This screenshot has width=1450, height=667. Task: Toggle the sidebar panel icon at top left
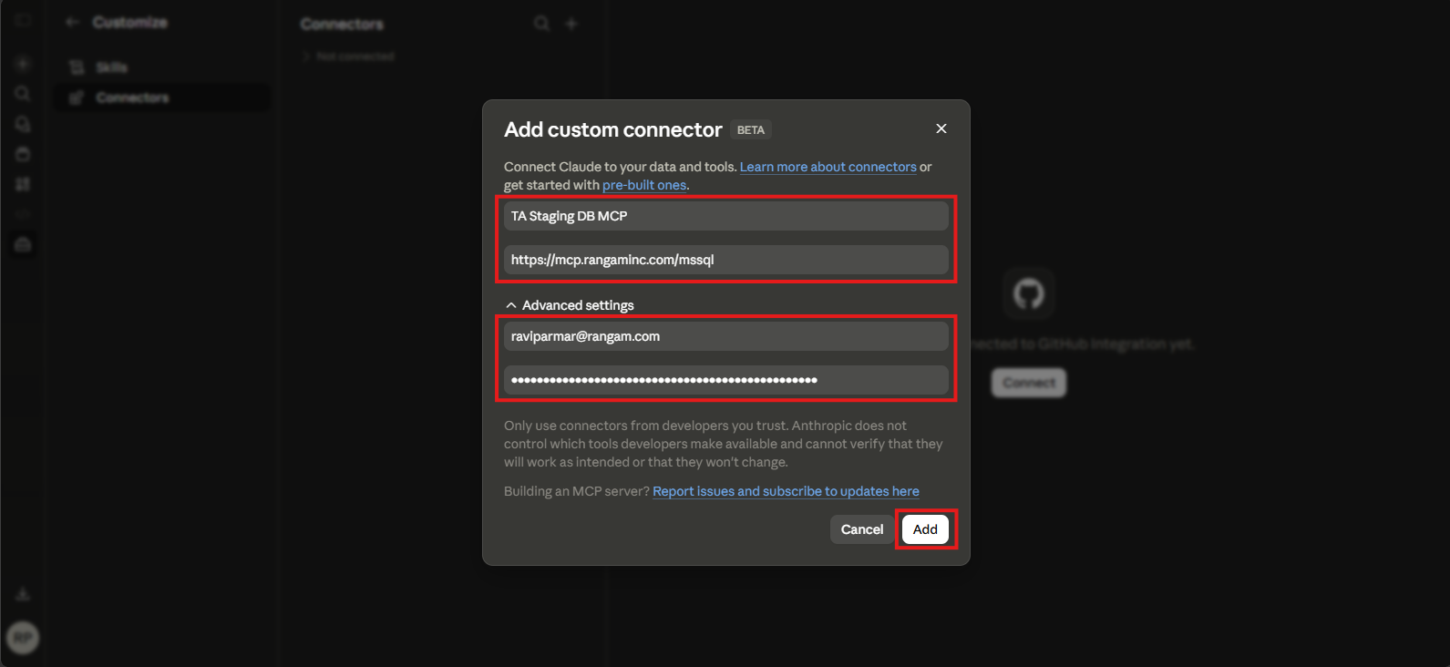click(x=23, y=20)
